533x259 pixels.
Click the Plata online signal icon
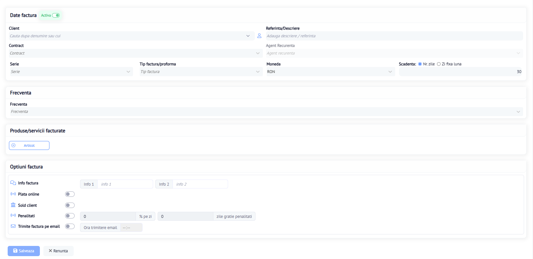click(13, 194)
